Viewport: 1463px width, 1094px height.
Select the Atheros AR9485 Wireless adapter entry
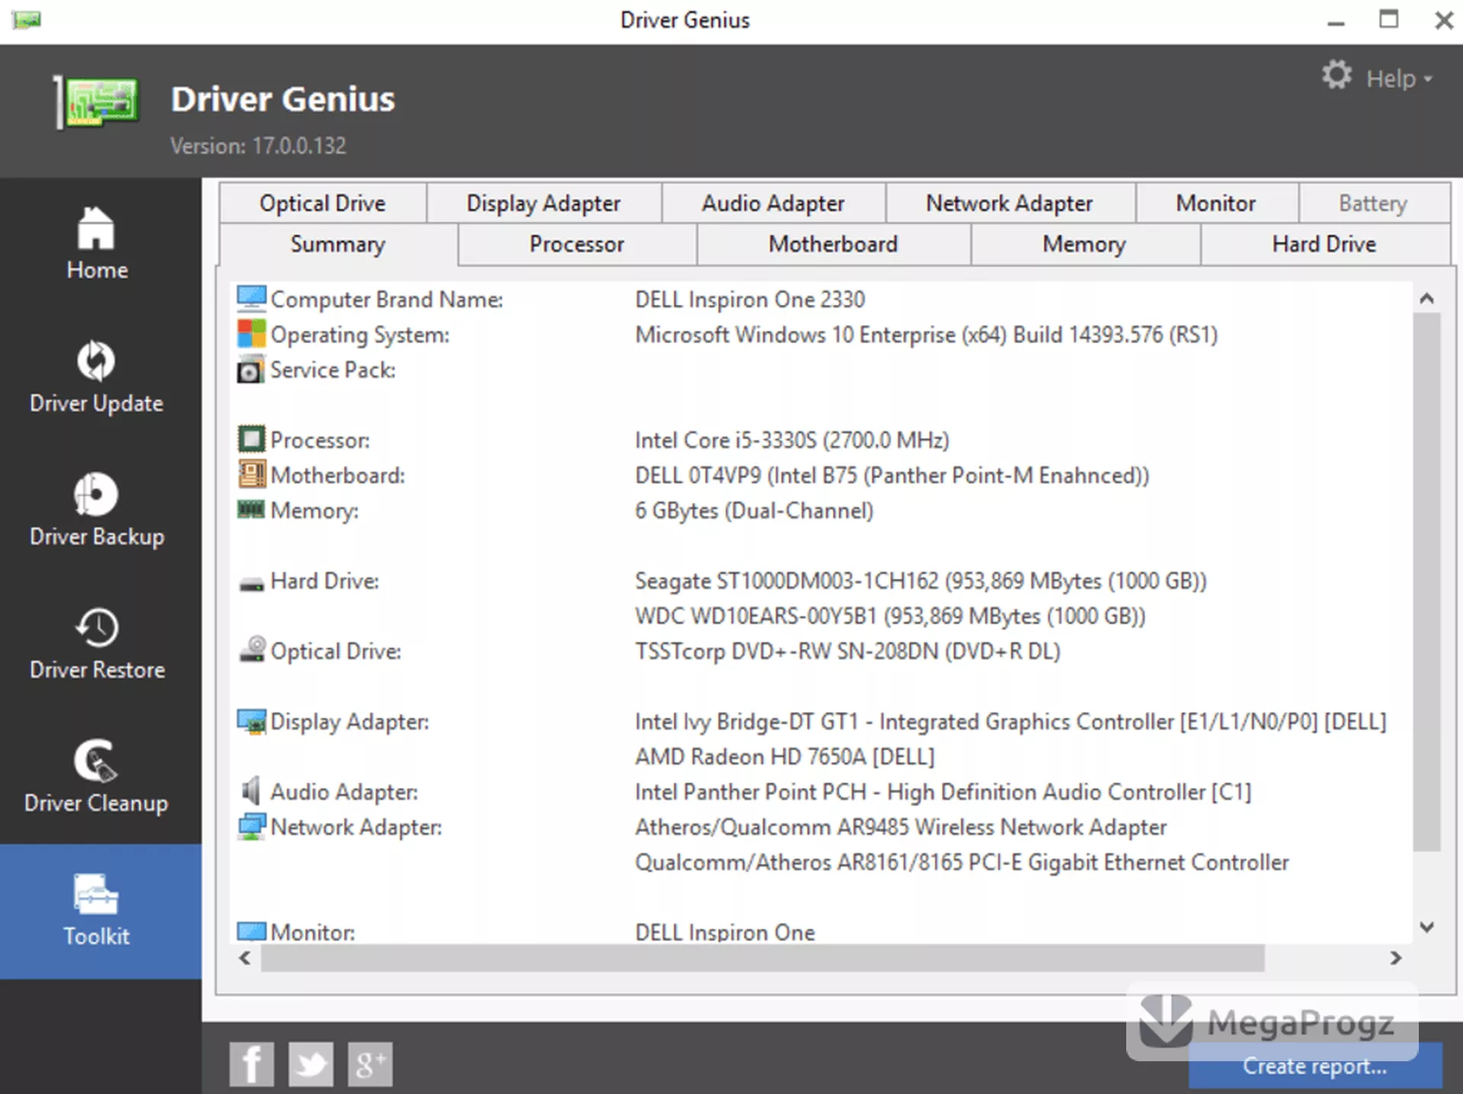(901, 827)
